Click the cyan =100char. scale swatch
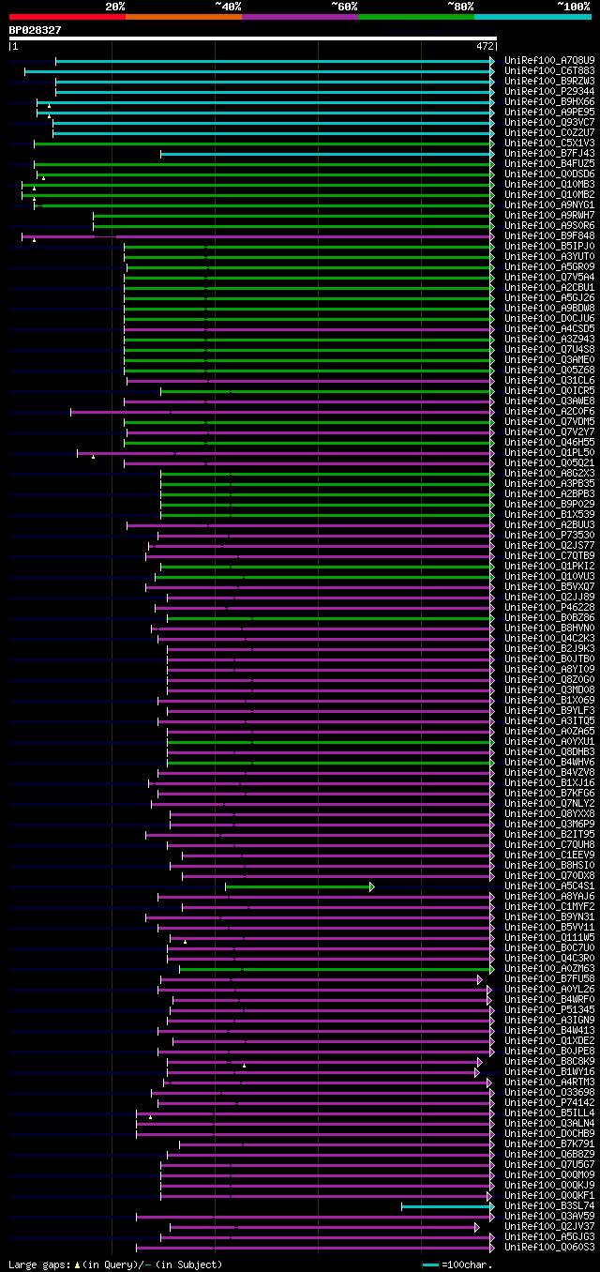 click(430, 1264)
